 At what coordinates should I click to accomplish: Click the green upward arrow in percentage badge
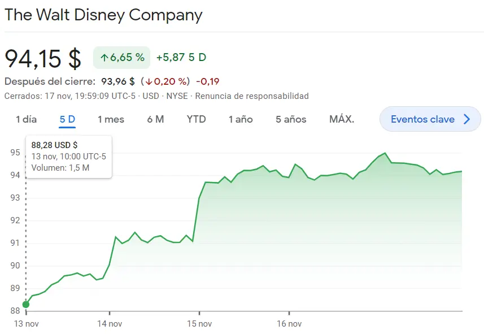(104, 58)
